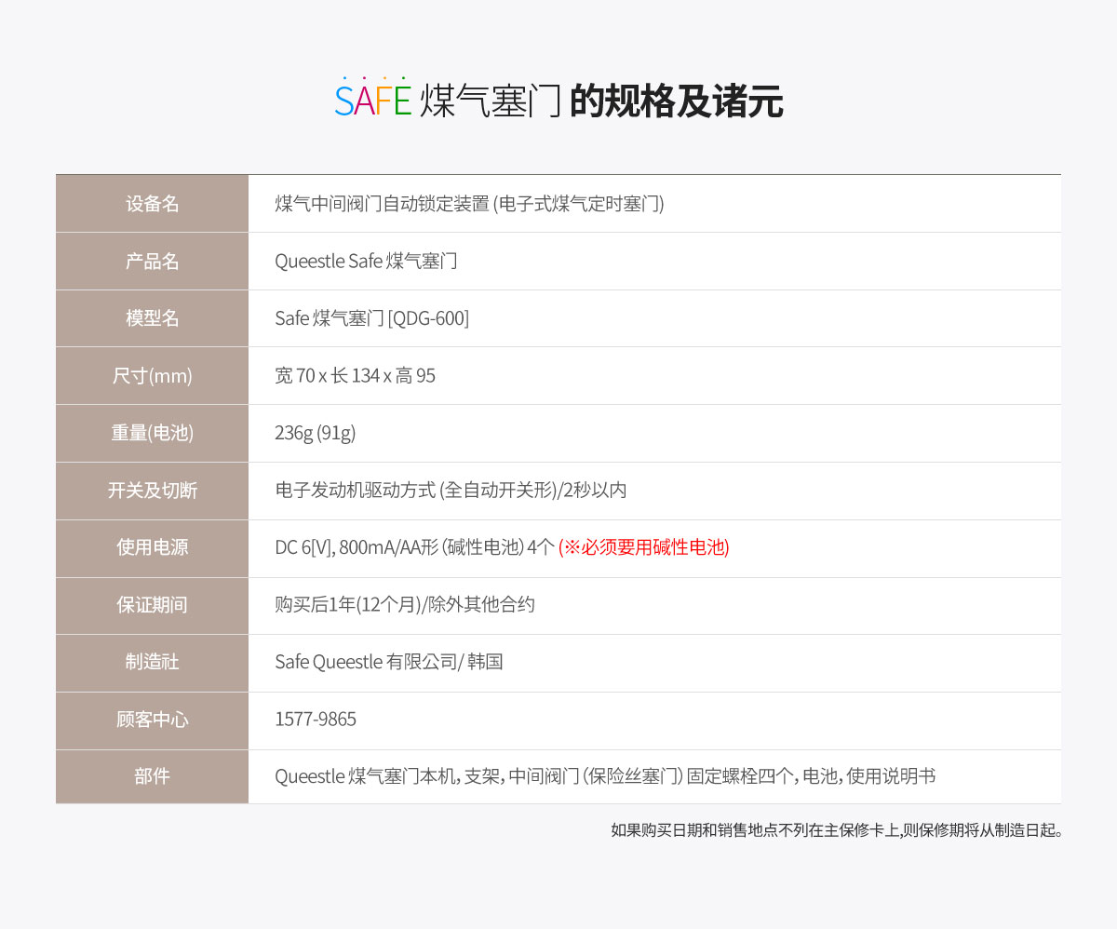Select Queestle Safe 煤气塞门 product name

coord(366,262)
